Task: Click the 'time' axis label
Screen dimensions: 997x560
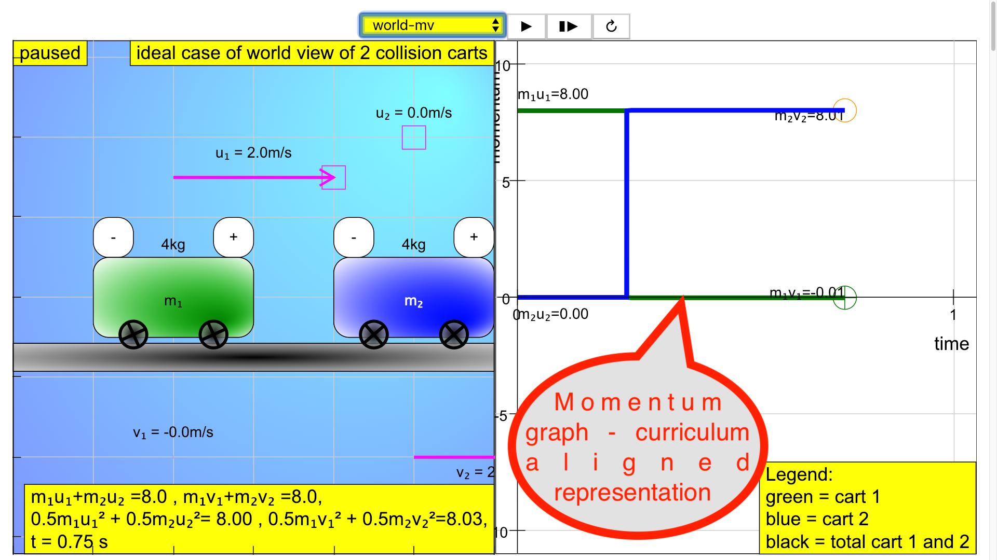Action: (951, 344)
